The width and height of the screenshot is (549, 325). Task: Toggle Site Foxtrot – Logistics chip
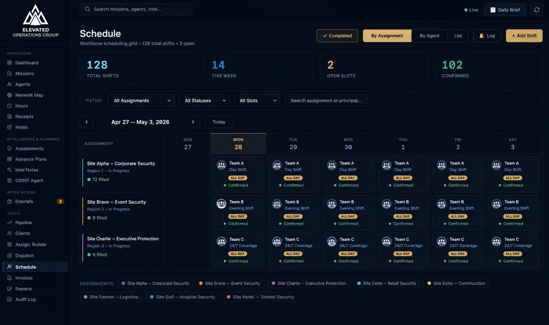(x=111, y=297)
